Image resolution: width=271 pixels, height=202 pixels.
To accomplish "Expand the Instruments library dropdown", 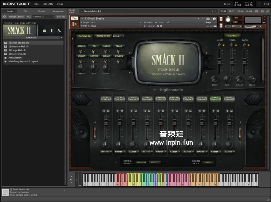I will point(61,38).
